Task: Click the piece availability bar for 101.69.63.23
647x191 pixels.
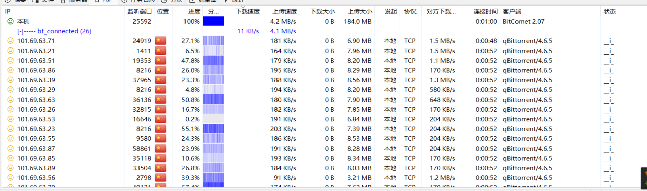Action: point(213,129)
